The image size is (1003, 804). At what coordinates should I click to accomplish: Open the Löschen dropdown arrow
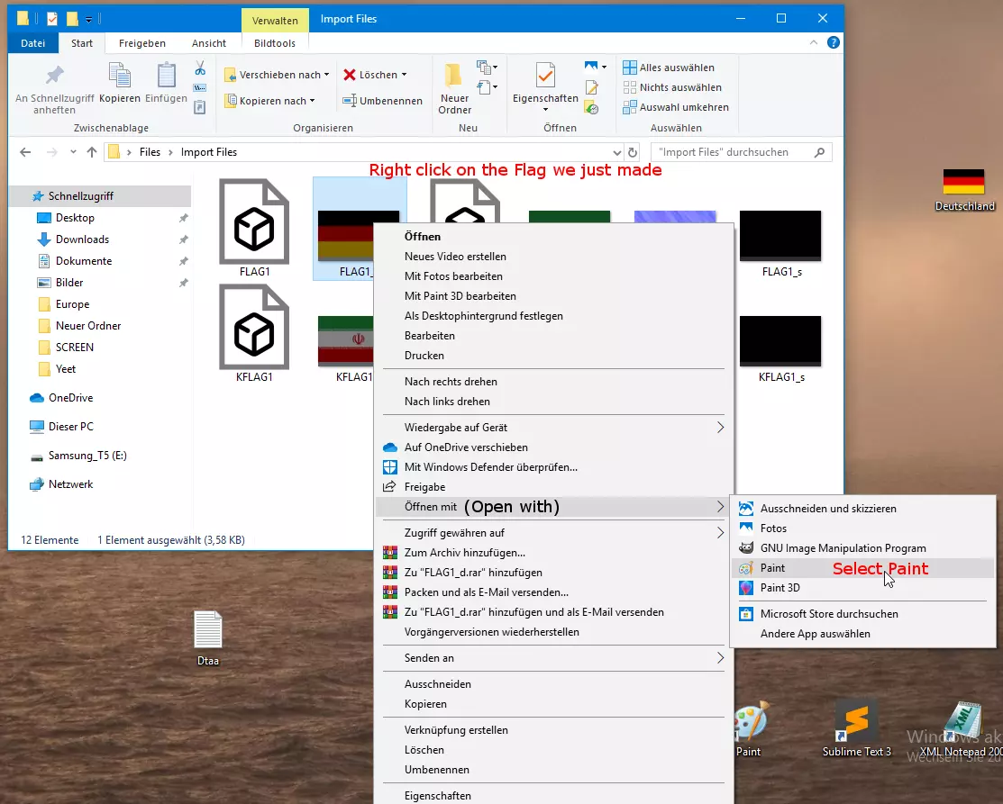coord(404,75)
